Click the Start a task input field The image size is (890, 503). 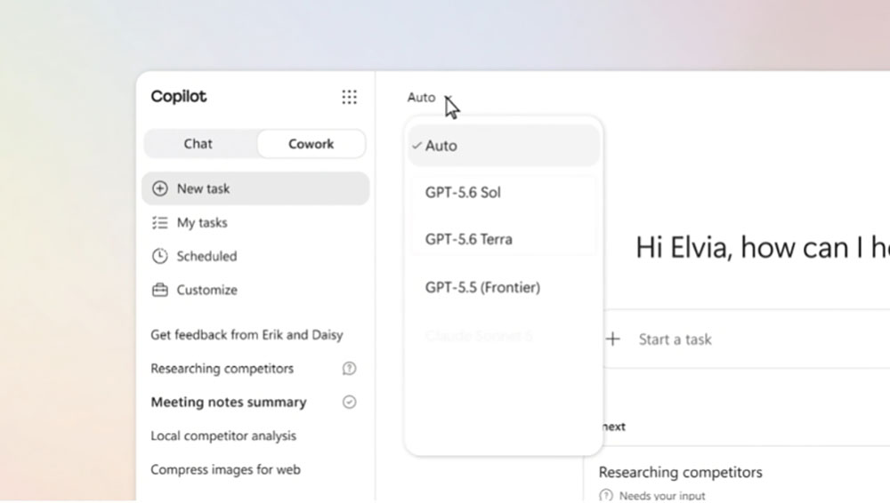point(747,339)
